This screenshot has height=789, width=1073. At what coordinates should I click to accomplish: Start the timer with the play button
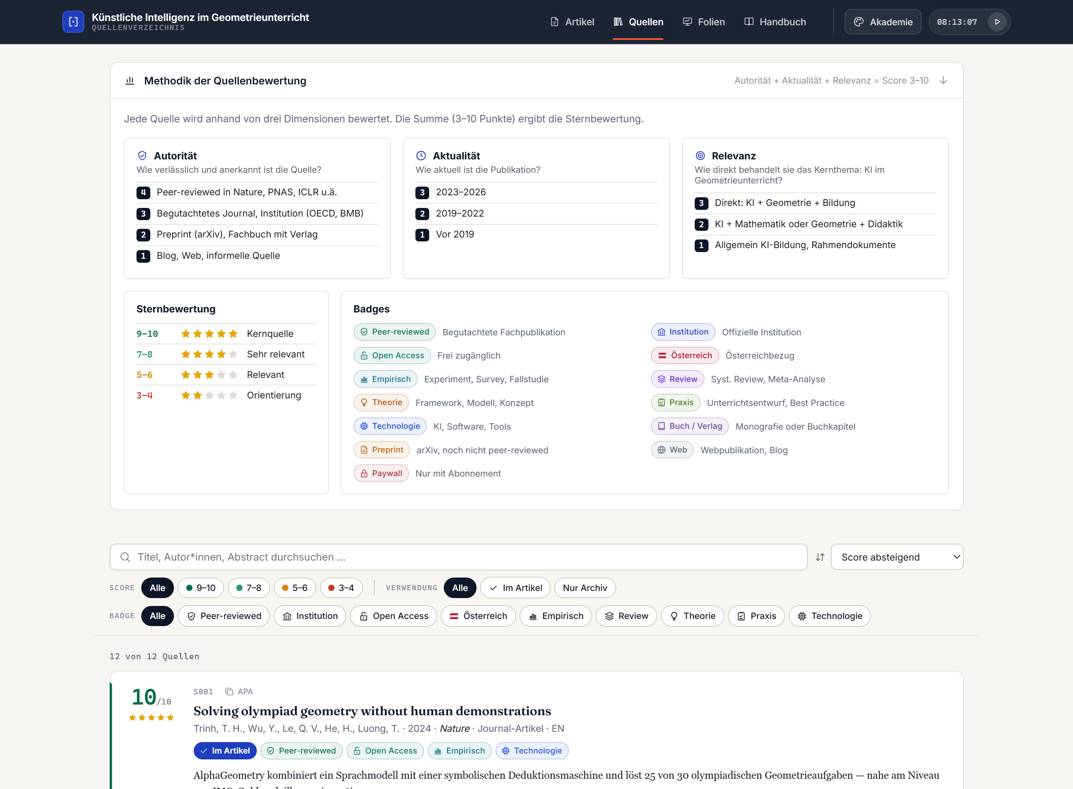tap(997, 21)
